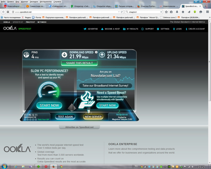Bookmark this page with the star icon
211x169 pixels.
tap(166, 12)
